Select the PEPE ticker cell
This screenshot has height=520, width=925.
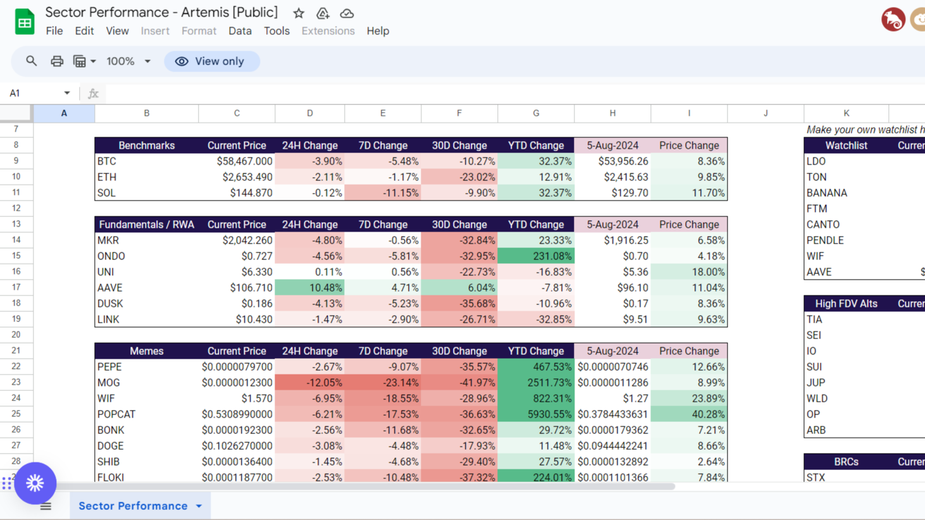pos(147,367)
